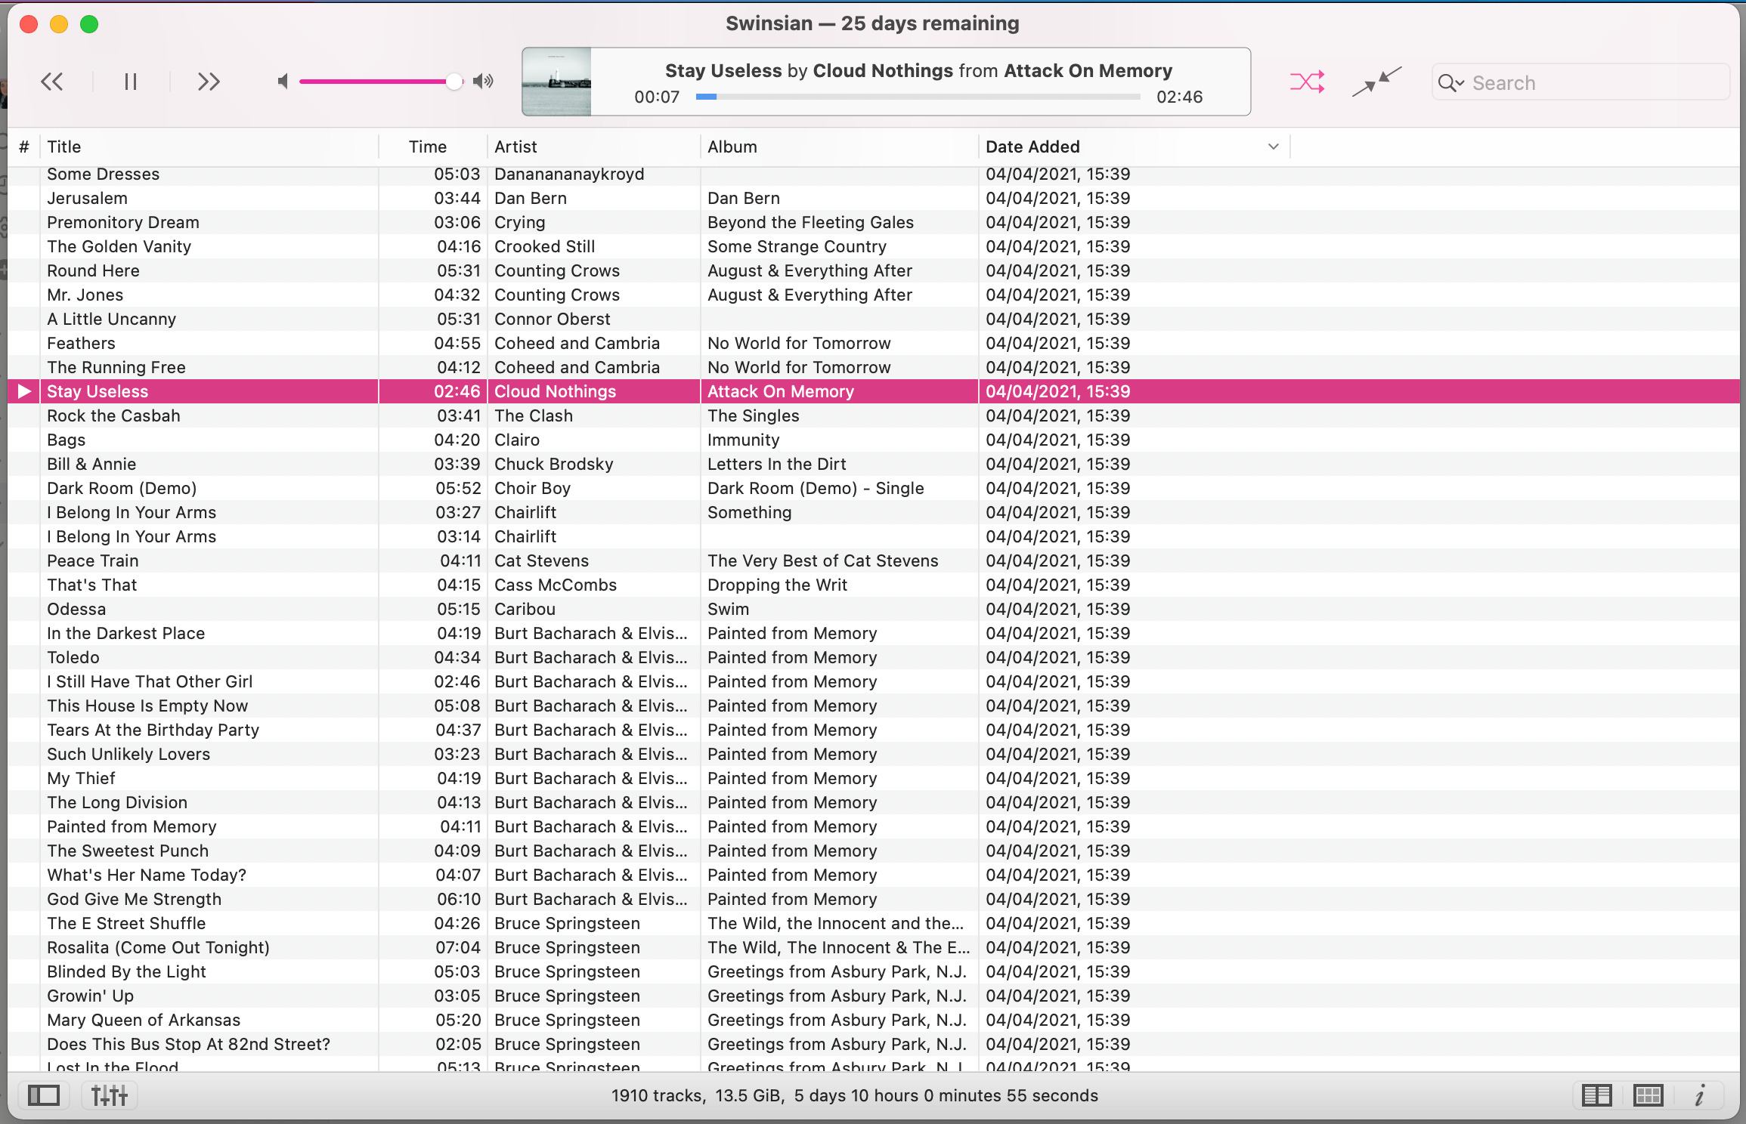Viewport: 1746px width, 1124px height.
Task: Select track Stay Useless
Action: [x=874, y=391]
